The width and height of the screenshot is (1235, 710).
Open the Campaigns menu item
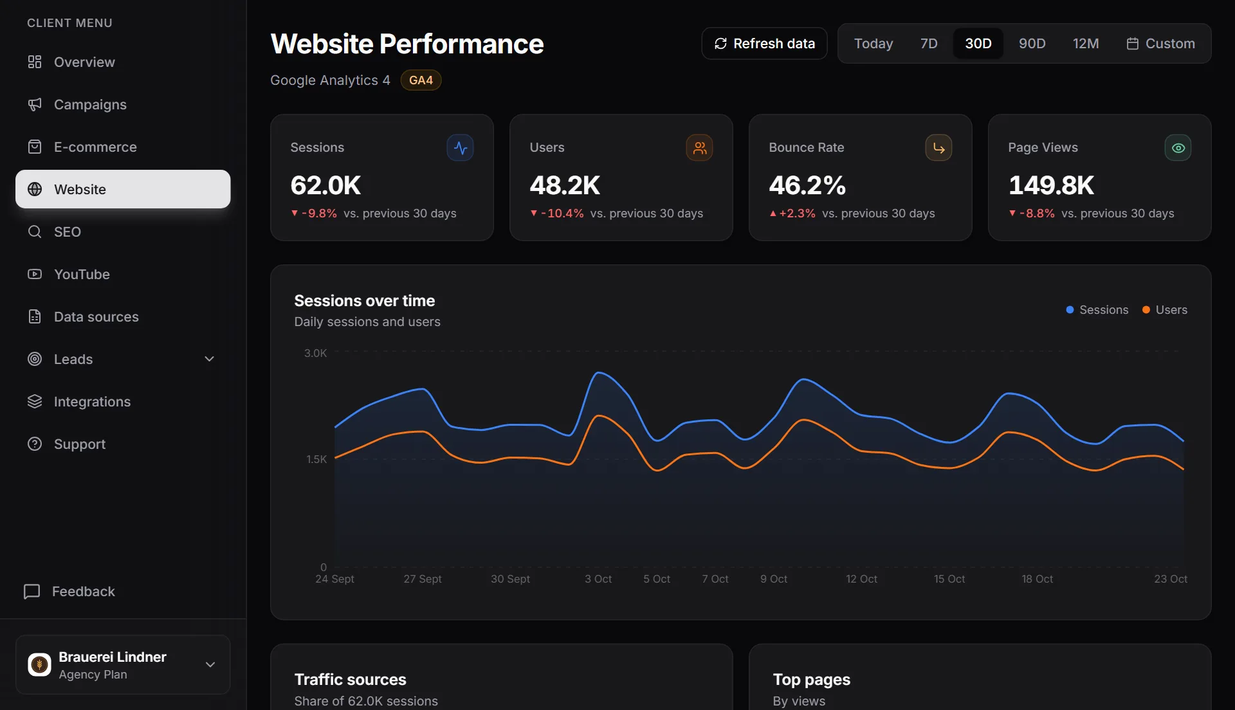(123, 104)
